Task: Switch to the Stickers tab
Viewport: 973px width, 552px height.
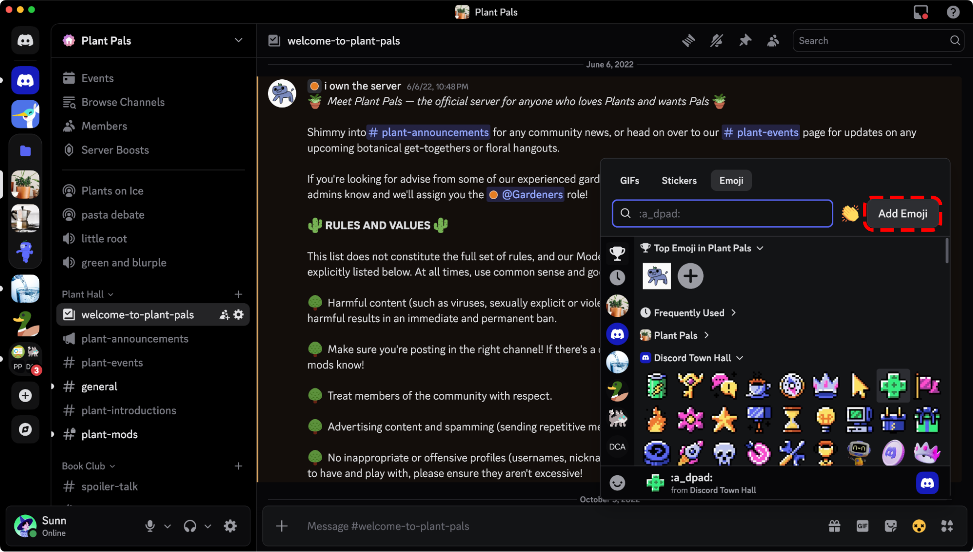Action: tap(679, 180)
